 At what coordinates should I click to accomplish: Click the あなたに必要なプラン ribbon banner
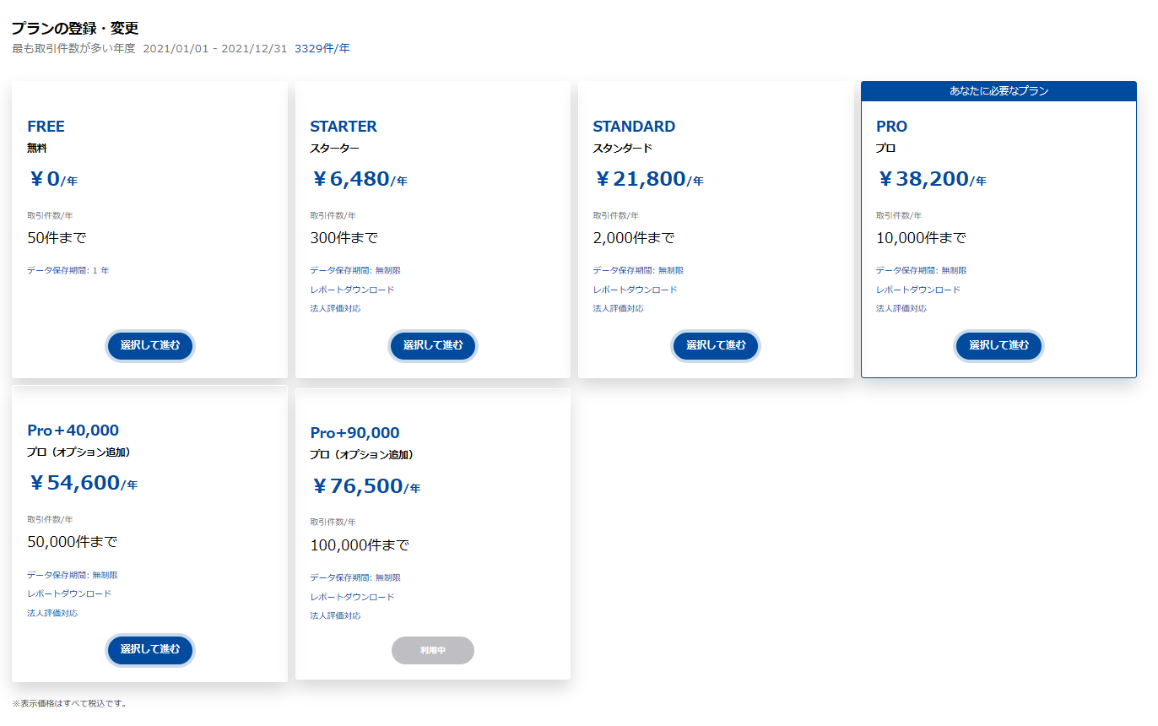[998, 90]
